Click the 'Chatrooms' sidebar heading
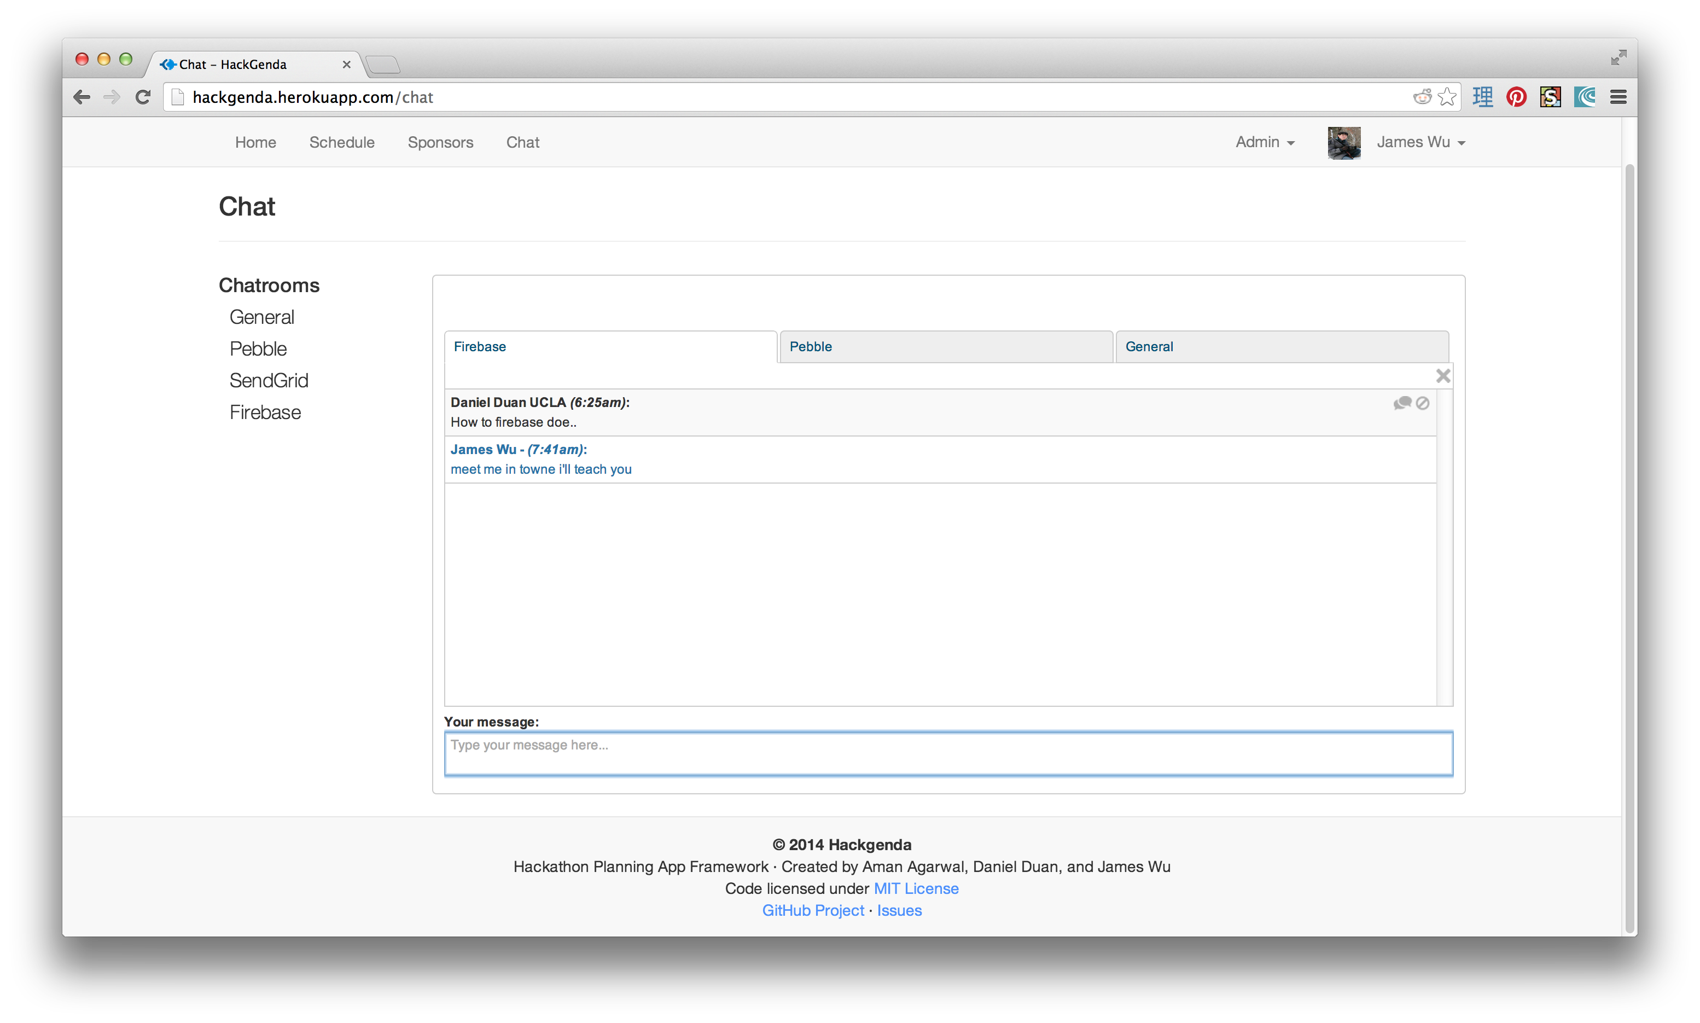This screenshot has width=1700, height=1023. (269, 286)
